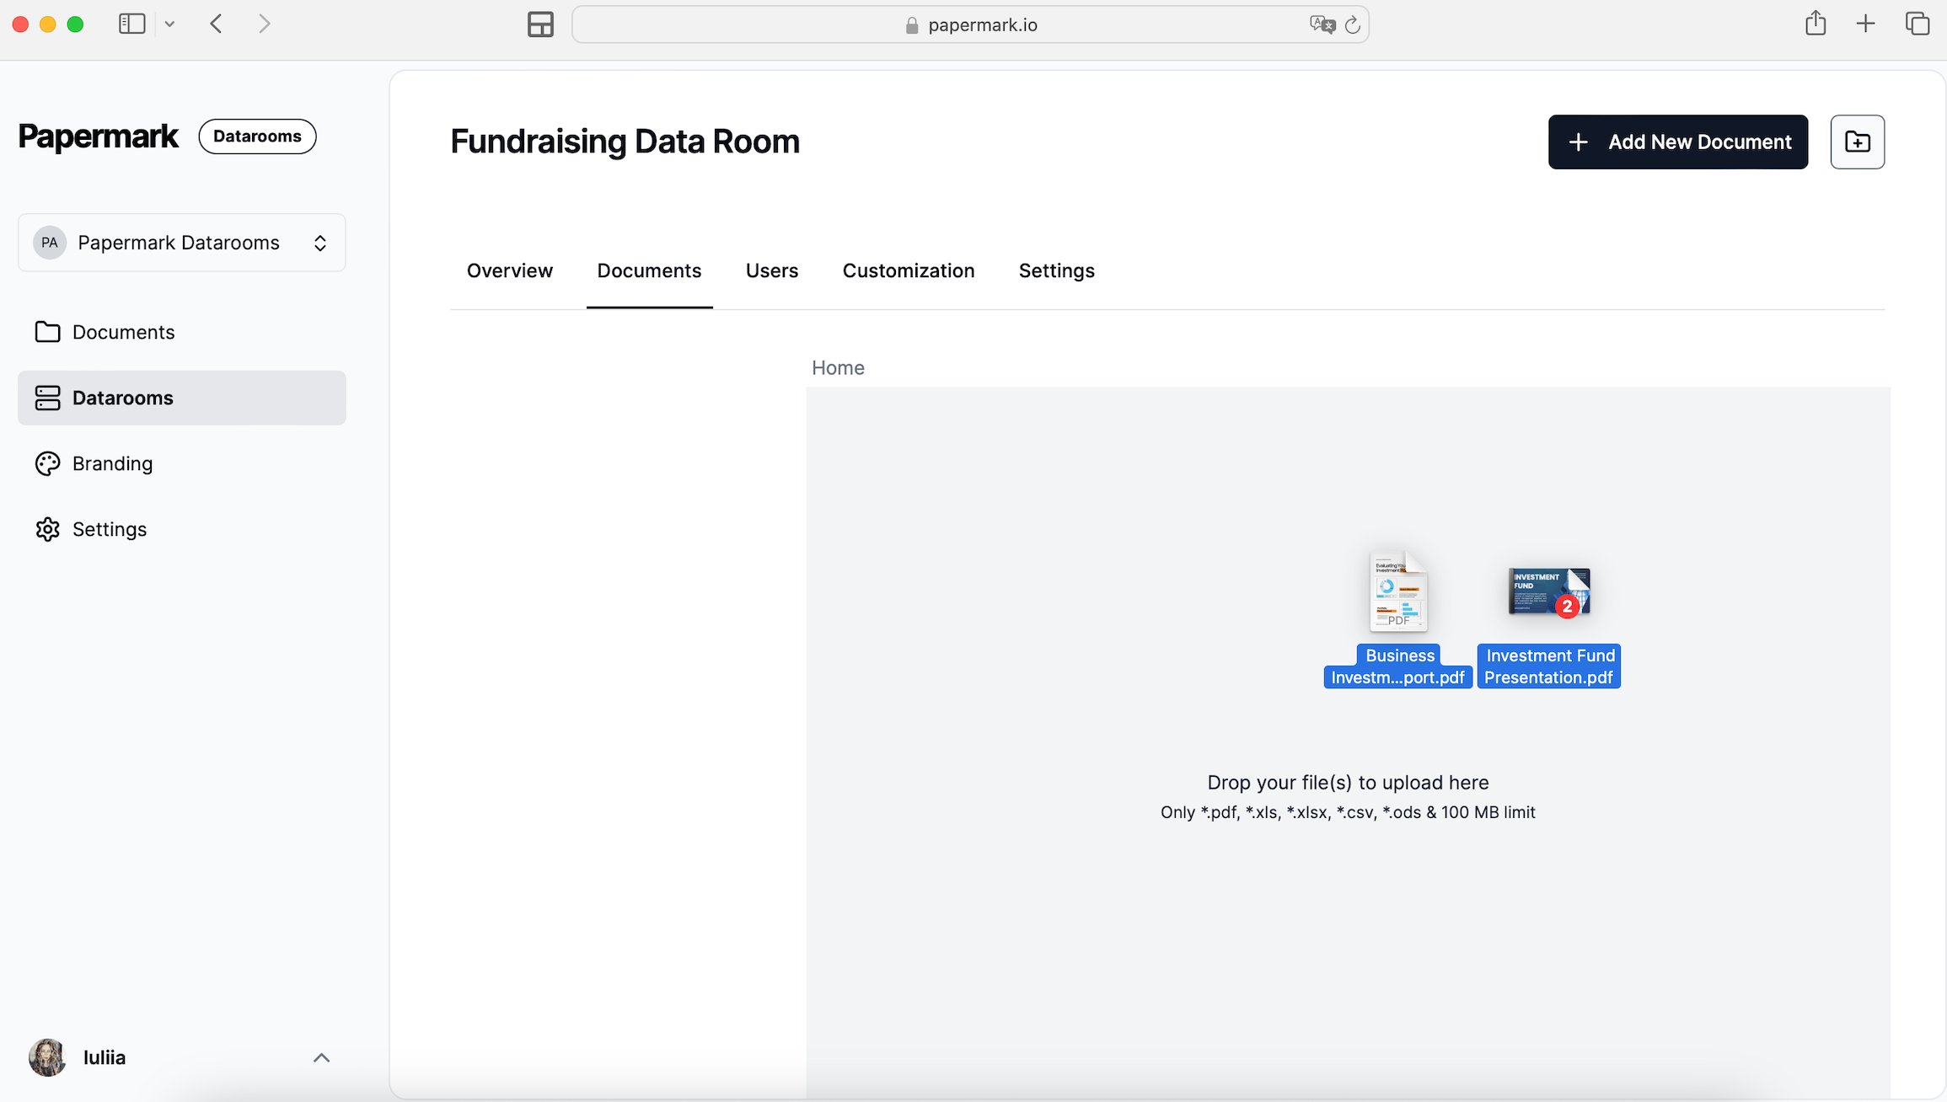Open Branding from the sidebar
This screenshot has width=1947, height=1102.
coord(112,463)
